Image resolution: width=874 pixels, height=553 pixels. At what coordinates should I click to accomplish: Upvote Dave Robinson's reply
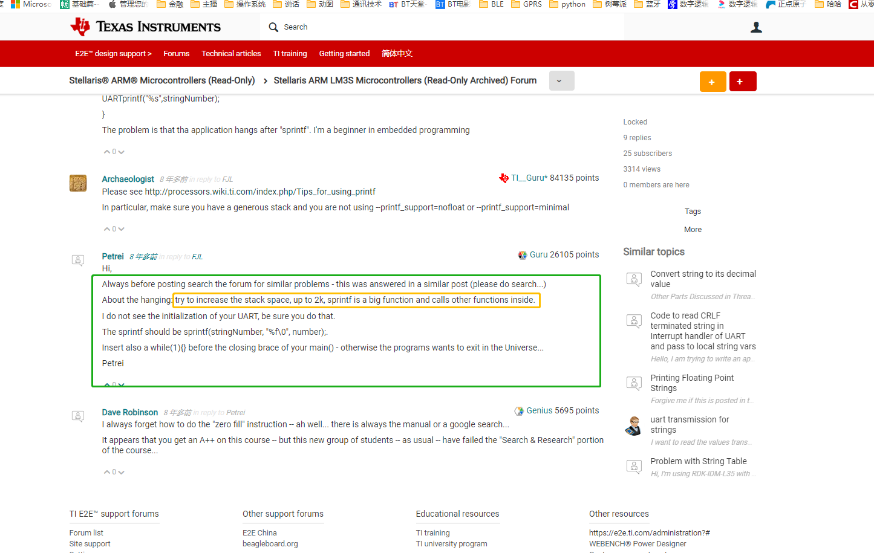(x=107, y=472)
